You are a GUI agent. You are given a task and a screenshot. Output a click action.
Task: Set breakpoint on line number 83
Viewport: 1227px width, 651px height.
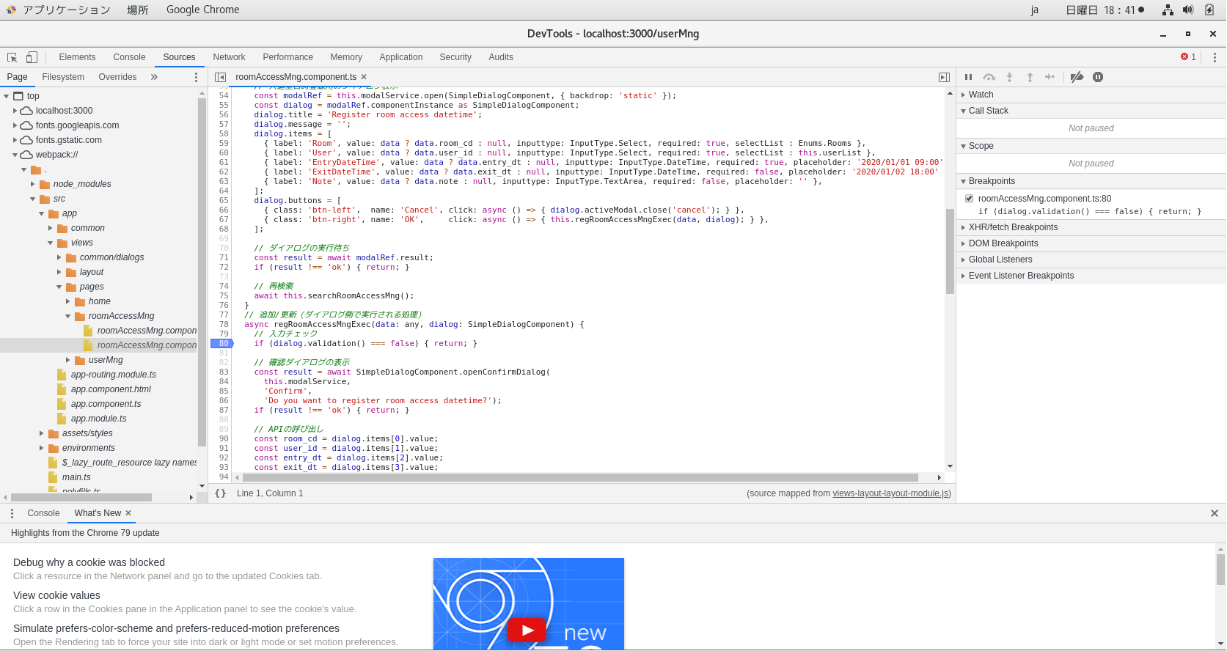pyautogui.click(x=224, y=372)
